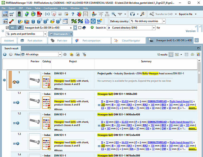
Task: Click the Start search button
Action: pyautogui.click(x=60, y=34)
